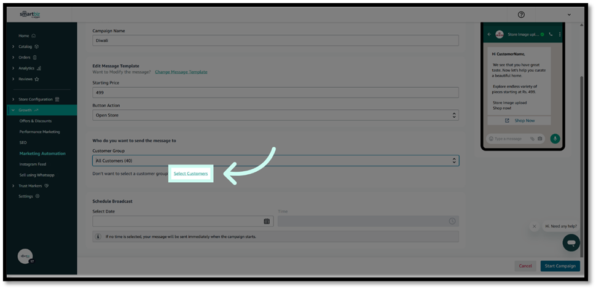Viewport: 596px width, 289px height.
Task: Click the help question mark icon
Action: [x=521, y=15]
